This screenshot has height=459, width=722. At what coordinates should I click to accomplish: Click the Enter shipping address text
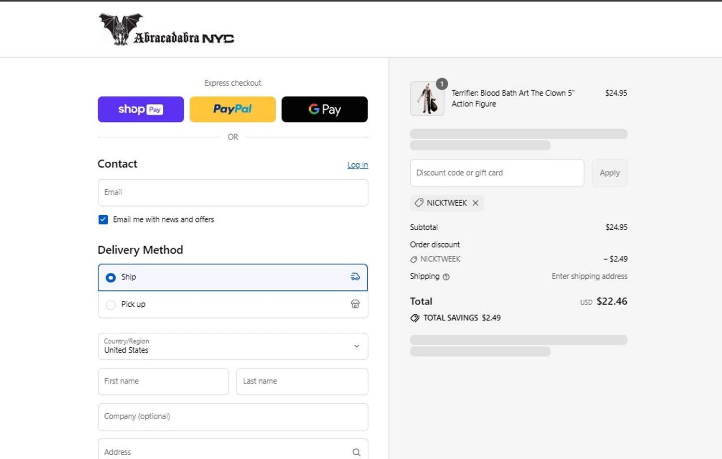click(x=590, y=276)
